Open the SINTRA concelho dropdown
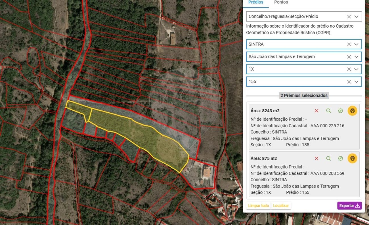 (x=357, y=44)
